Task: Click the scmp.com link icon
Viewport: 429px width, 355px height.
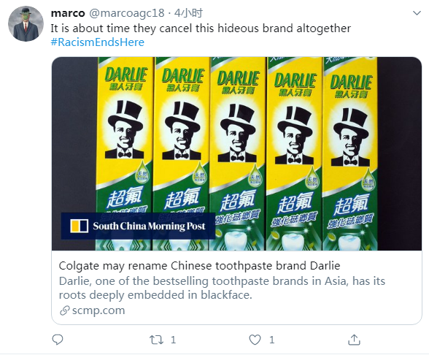Action: 64,310
